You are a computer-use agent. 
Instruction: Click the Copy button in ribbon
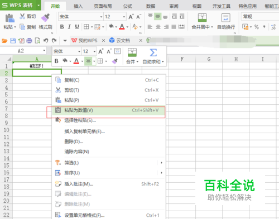tap(27, 27)
